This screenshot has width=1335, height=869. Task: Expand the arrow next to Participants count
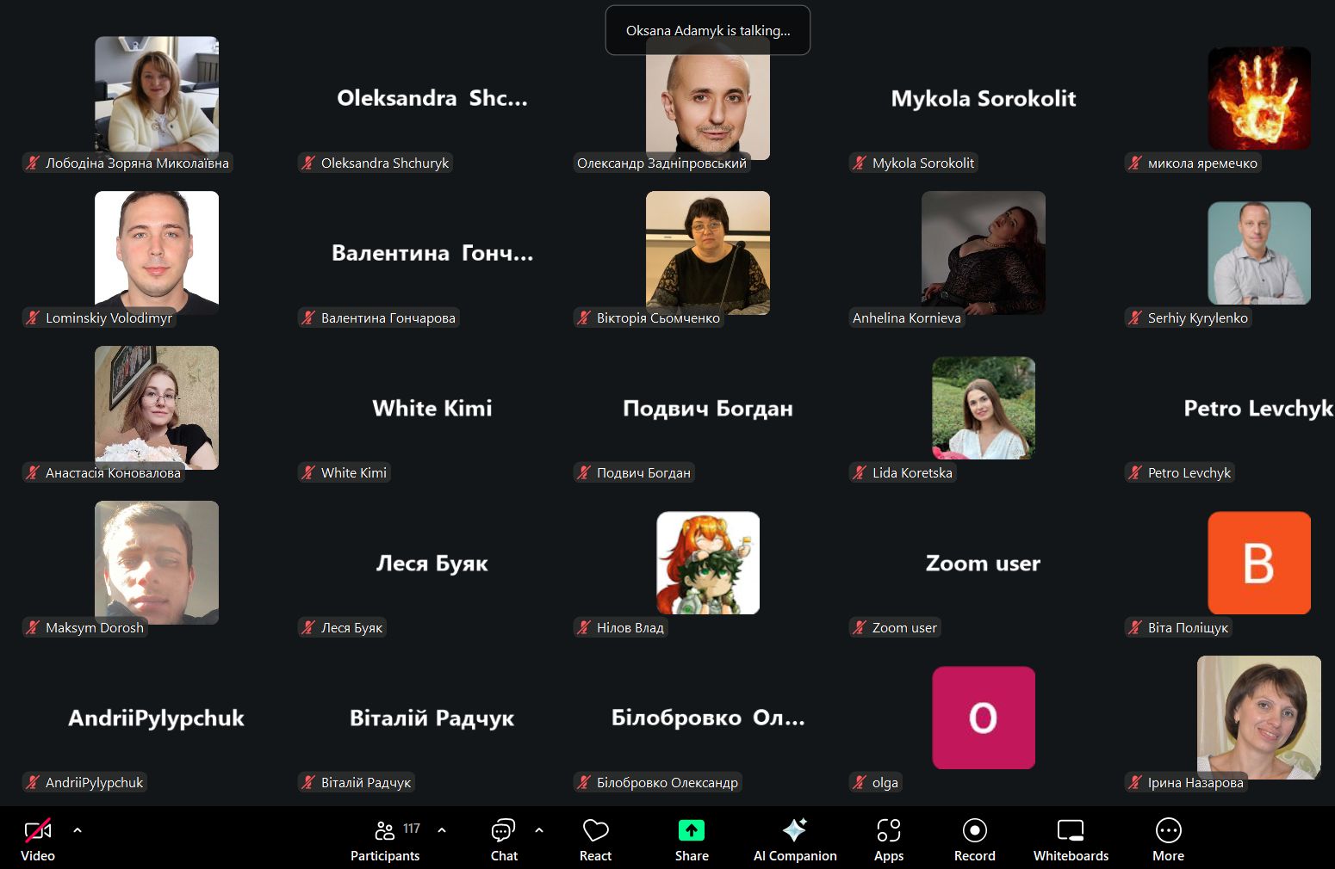442,830
